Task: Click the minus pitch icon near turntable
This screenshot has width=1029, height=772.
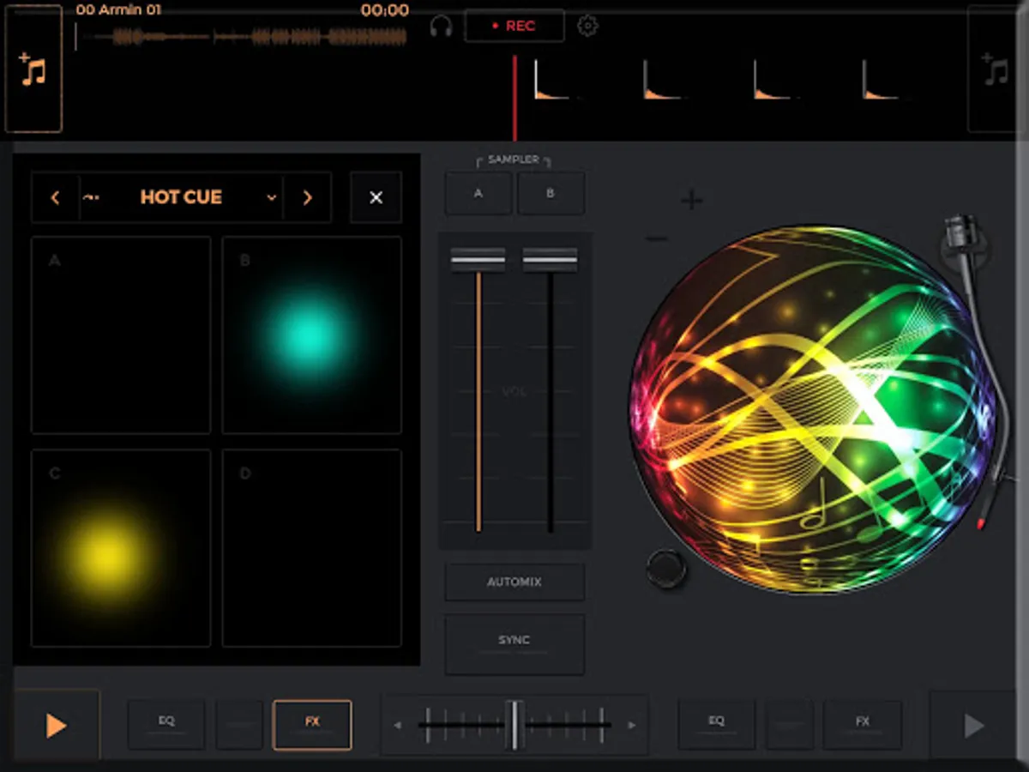Action: 656,239
